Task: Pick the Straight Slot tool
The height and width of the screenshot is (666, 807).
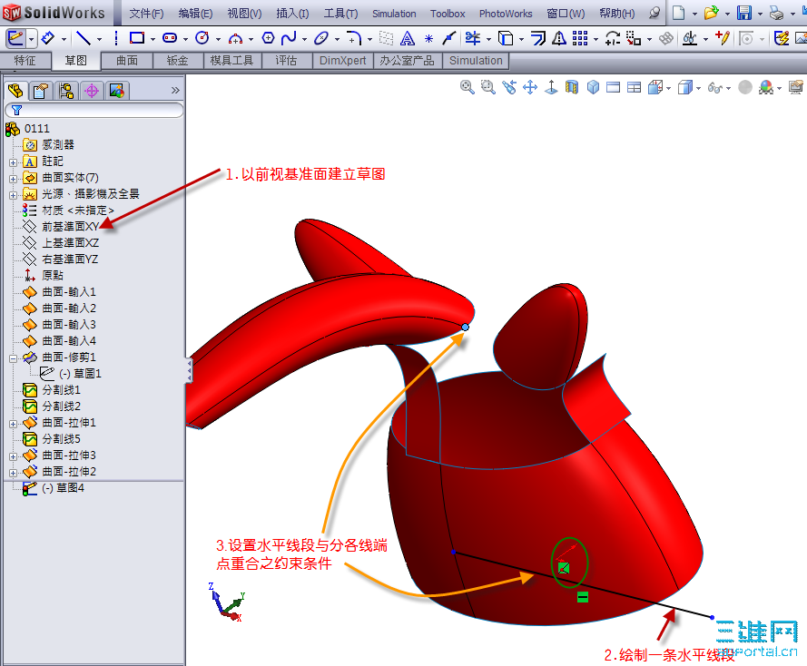Action: [170, 38]
